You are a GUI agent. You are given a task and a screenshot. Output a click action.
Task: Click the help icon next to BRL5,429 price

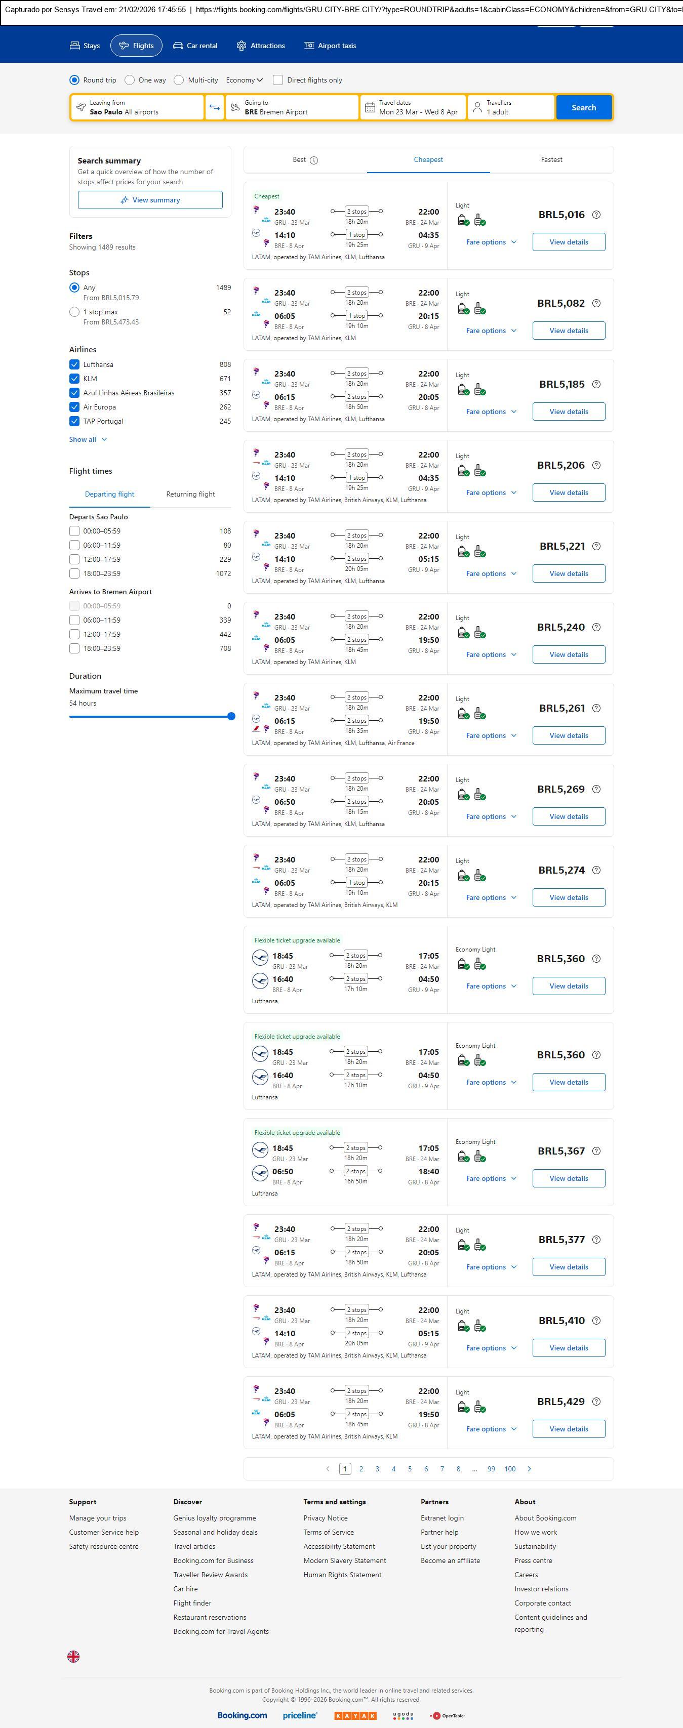click(x=596, y=1402)
